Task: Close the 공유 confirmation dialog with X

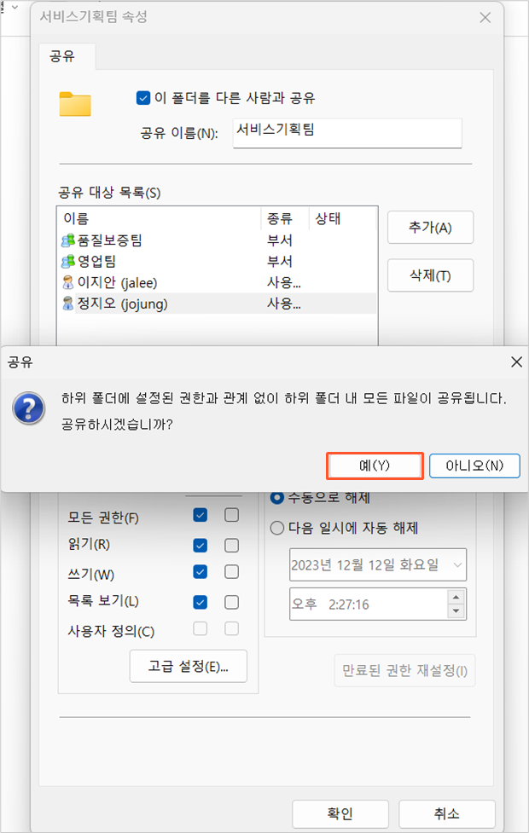Action: pyautogui.click(x=516, y=362)
